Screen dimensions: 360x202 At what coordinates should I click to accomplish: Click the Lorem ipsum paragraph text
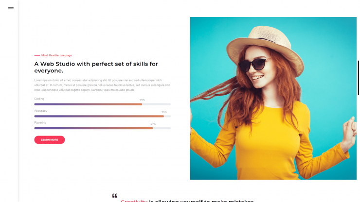pos(102,85)
